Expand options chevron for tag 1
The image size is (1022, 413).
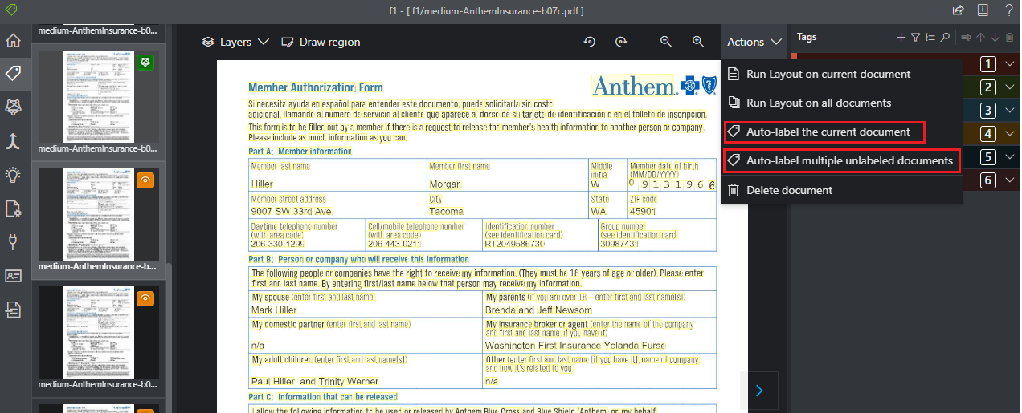click(x=1010, y=64)
